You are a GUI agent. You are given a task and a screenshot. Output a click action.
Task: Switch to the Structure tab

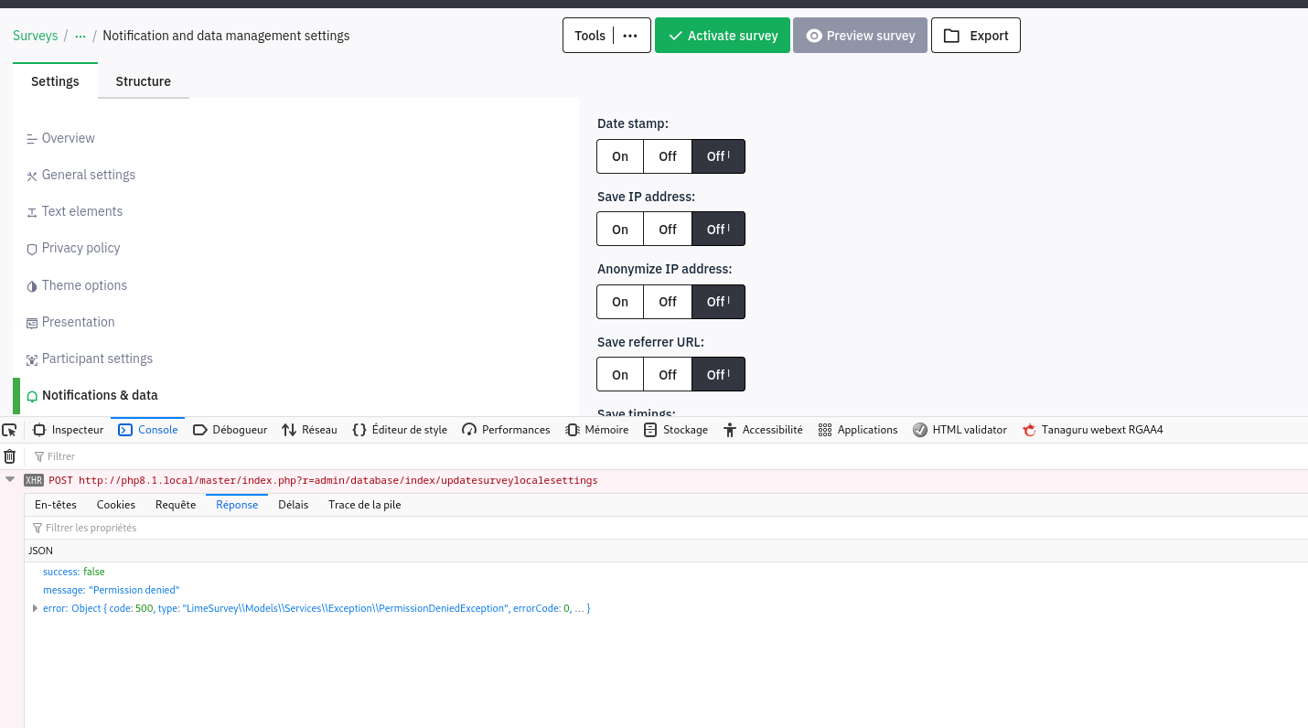tap(144, 81)
